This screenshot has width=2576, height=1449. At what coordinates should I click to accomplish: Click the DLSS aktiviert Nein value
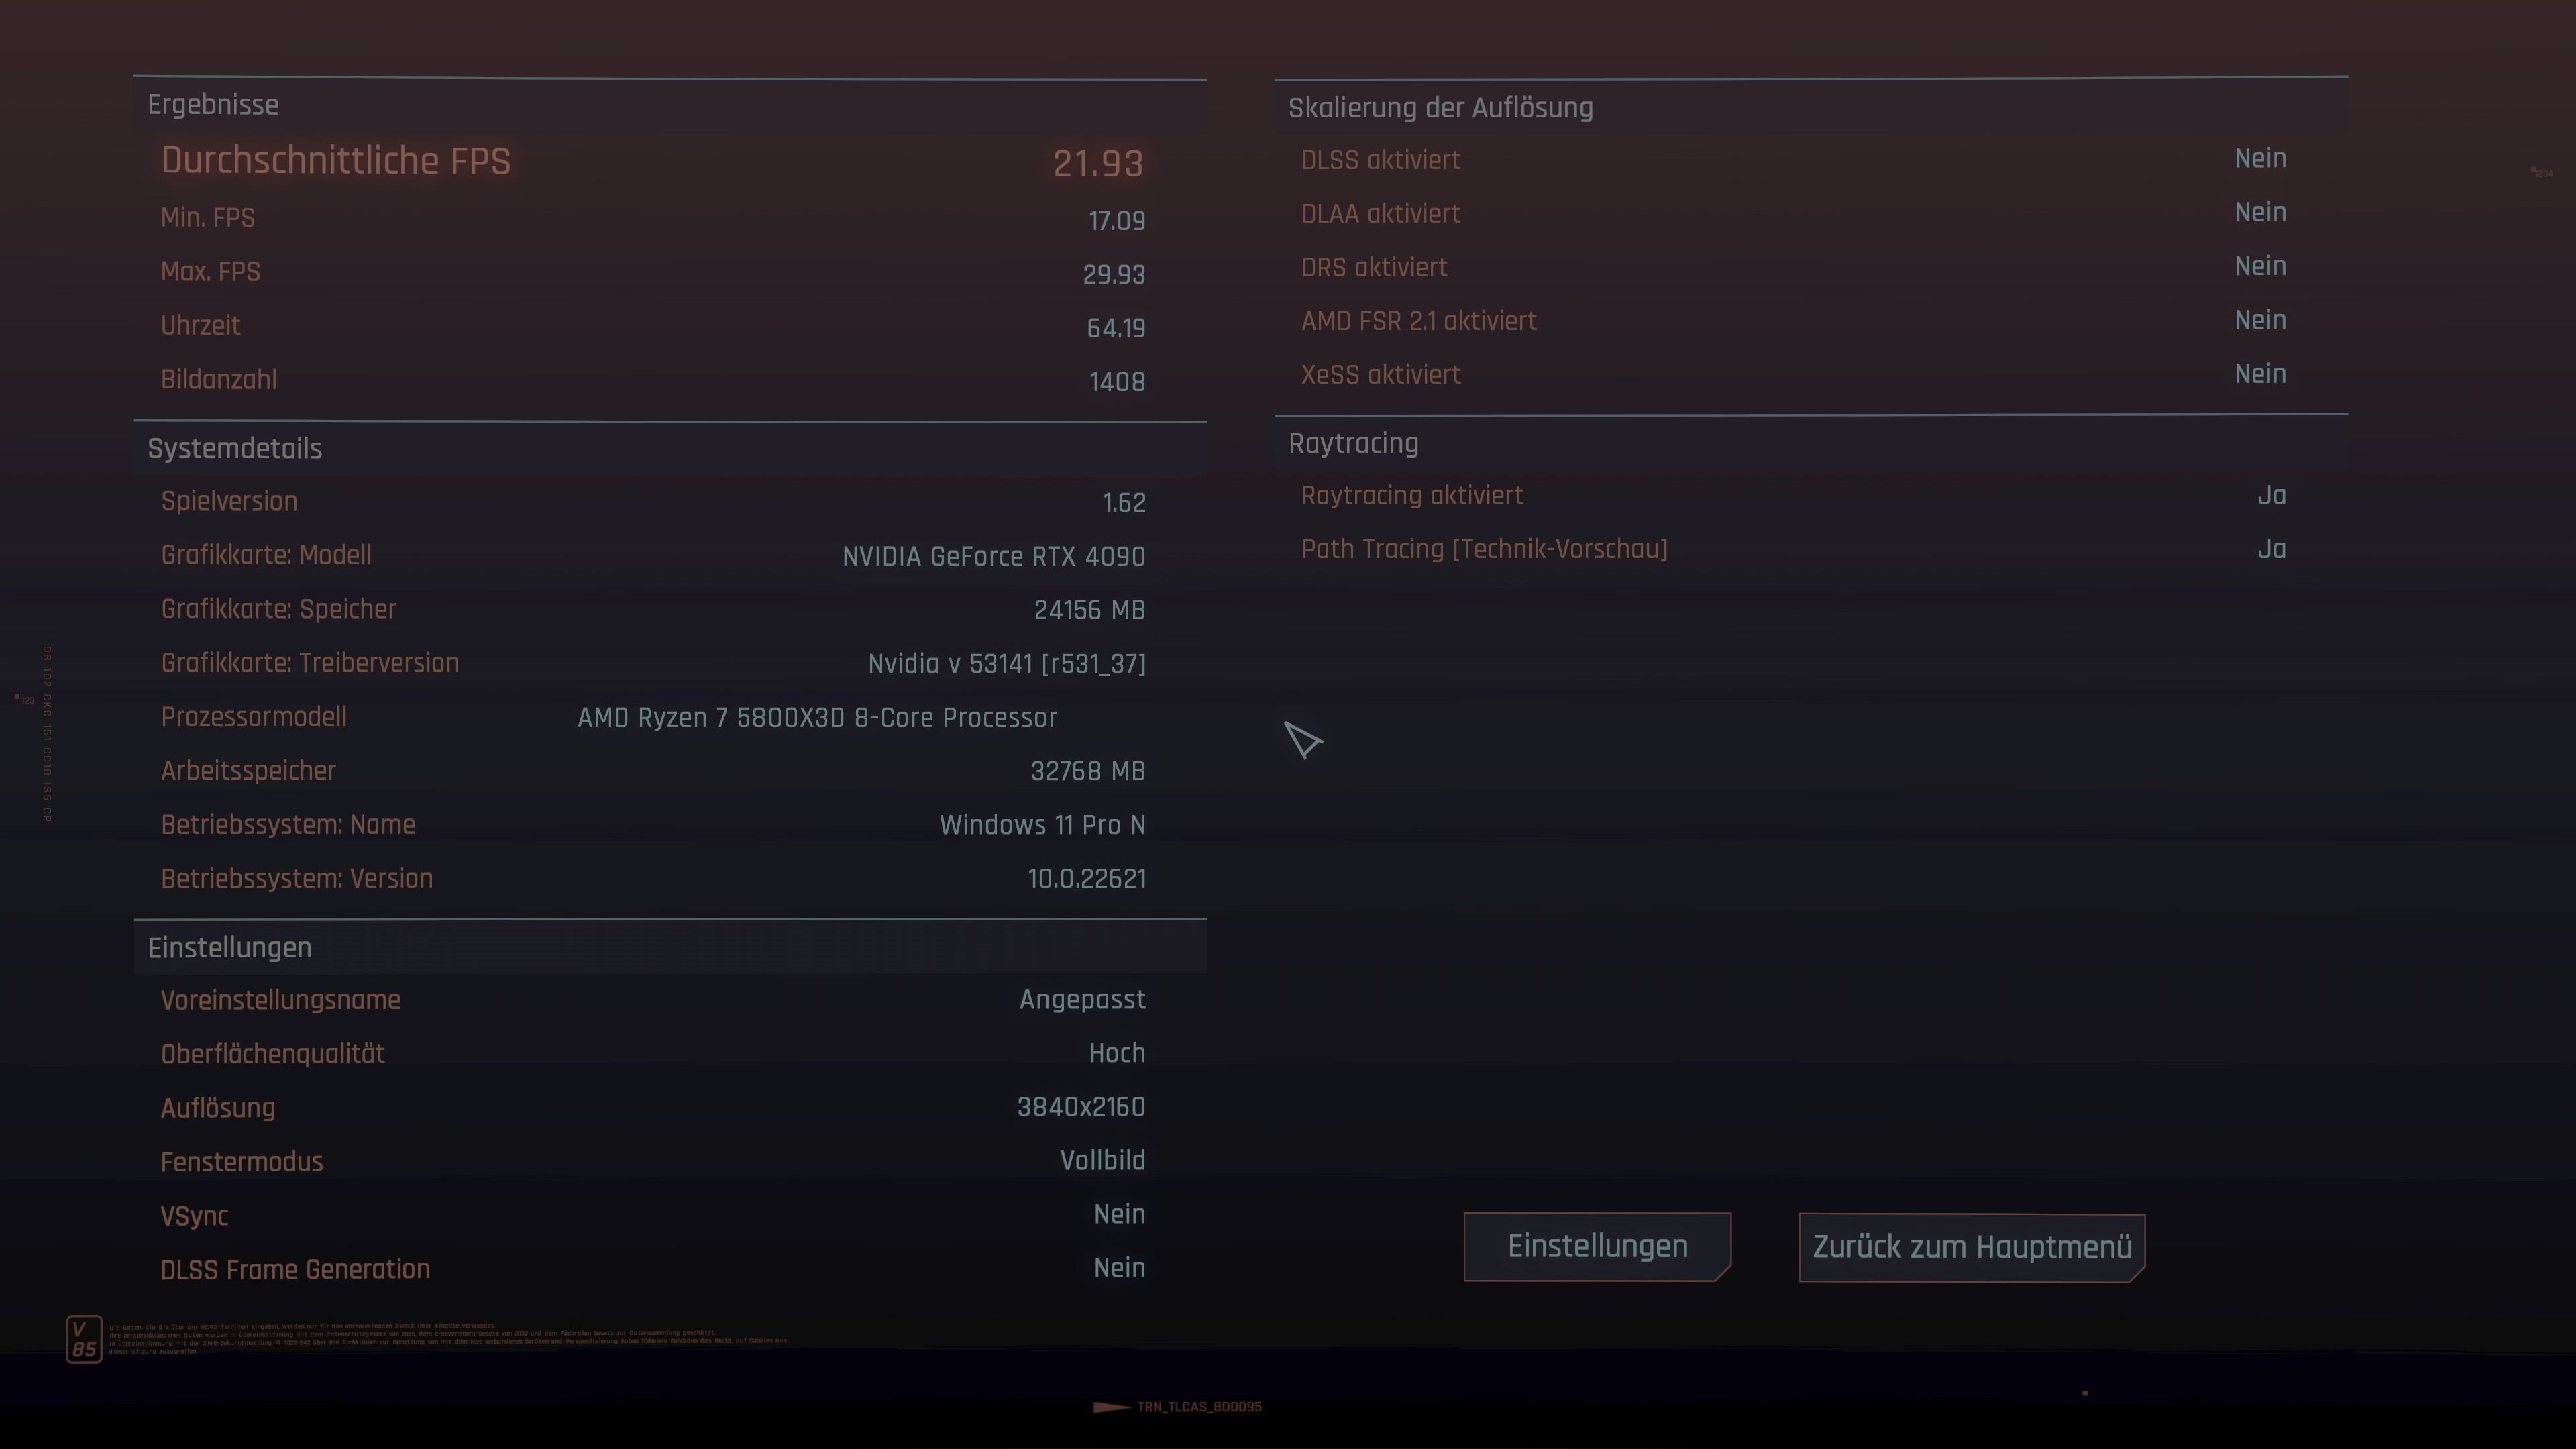click(2260, 159)
